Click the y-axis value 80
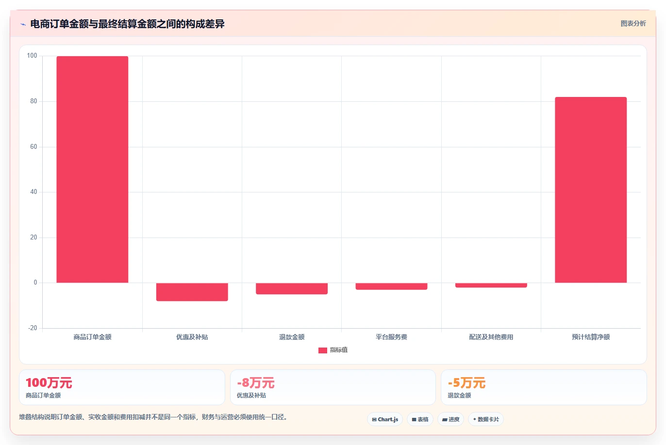 coord(33,101)
